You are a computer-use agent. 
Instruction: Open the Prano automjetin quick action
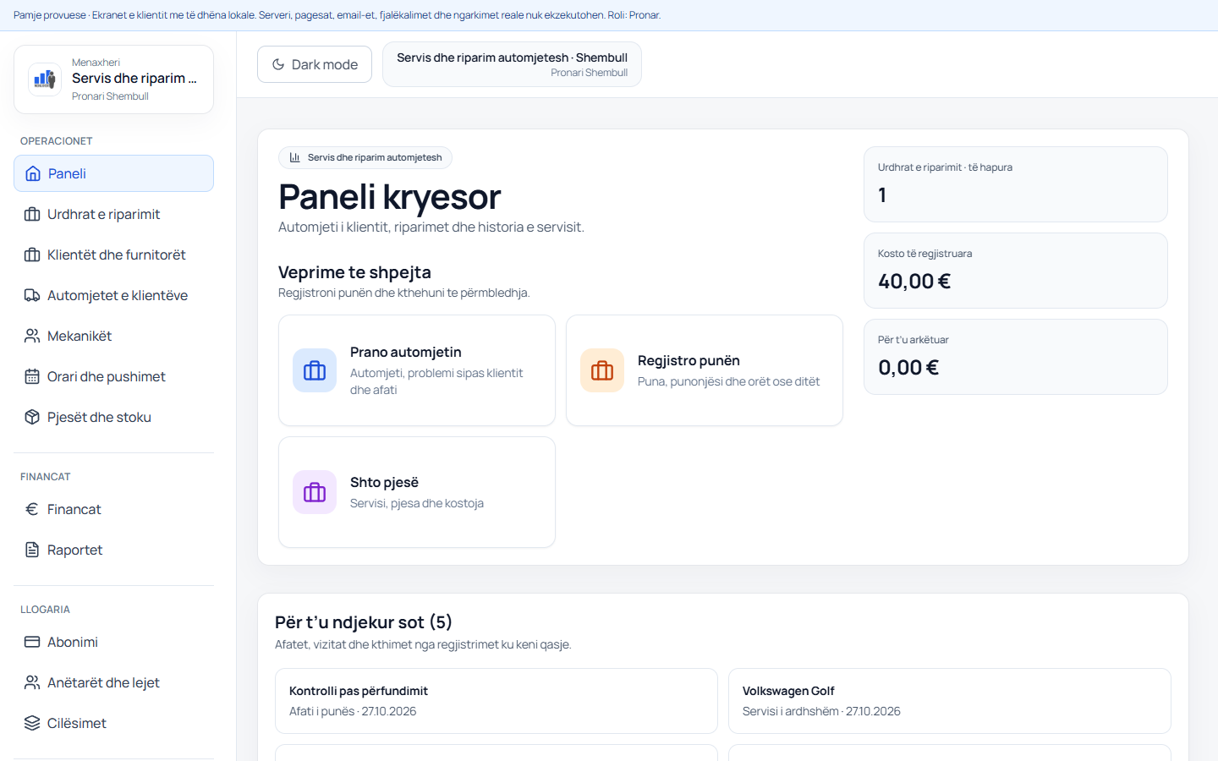click(x=417, y=370)
